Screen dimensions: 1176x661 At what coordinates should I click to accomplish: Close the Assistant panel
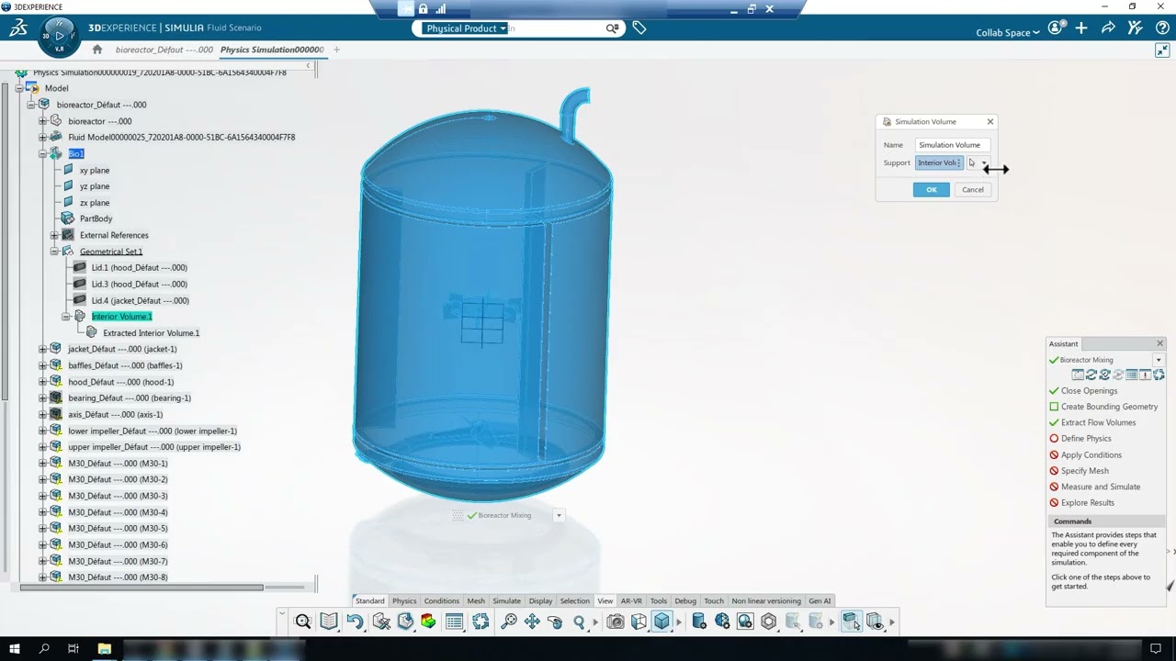click(1159, 343)
